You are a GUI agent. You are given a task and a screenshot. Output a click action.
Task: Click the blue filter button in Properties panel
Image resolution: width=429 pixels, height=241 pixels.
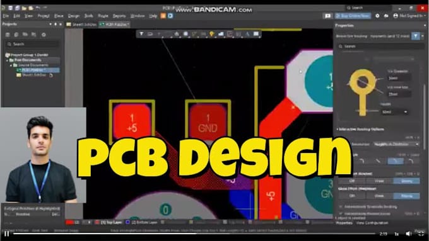(x=415, y=36)
